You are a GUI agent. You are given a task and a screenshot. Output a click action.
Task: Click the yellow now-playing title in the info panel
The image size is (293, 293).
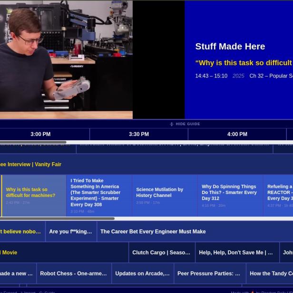click(x=244, y=63)
